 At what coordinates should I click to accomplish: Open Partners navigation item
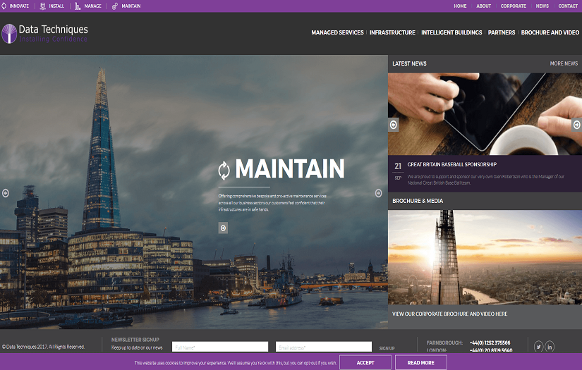pyautogui.click(x=502, y=32)
